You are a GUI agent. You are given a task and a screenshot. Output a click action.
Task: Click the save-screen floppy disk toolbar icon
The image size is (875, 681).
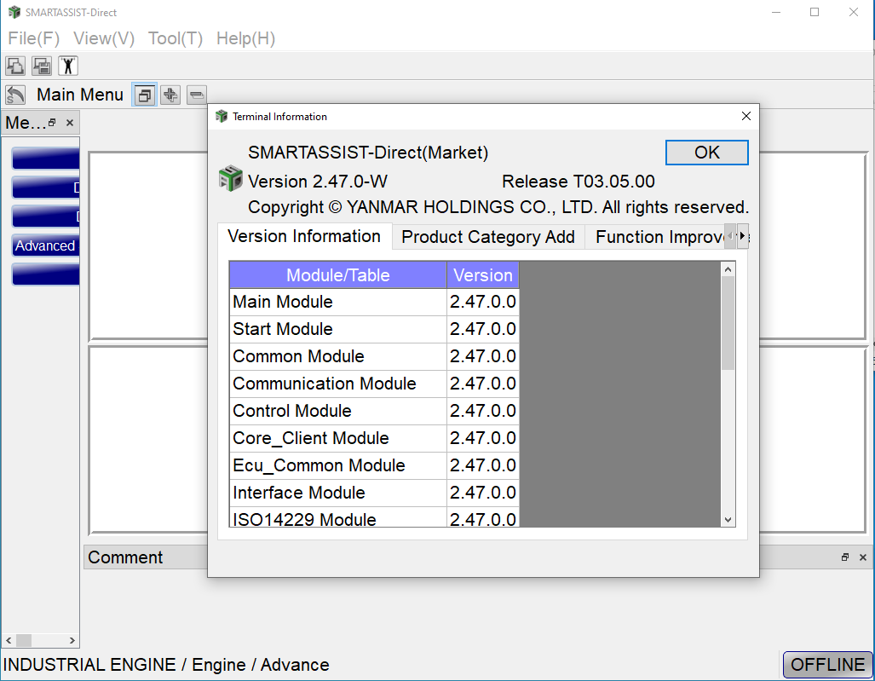point(42,66)
